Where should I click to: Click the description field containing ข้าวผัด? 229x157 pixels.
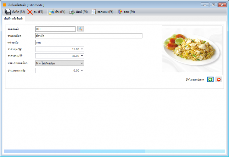click(89, 36)
